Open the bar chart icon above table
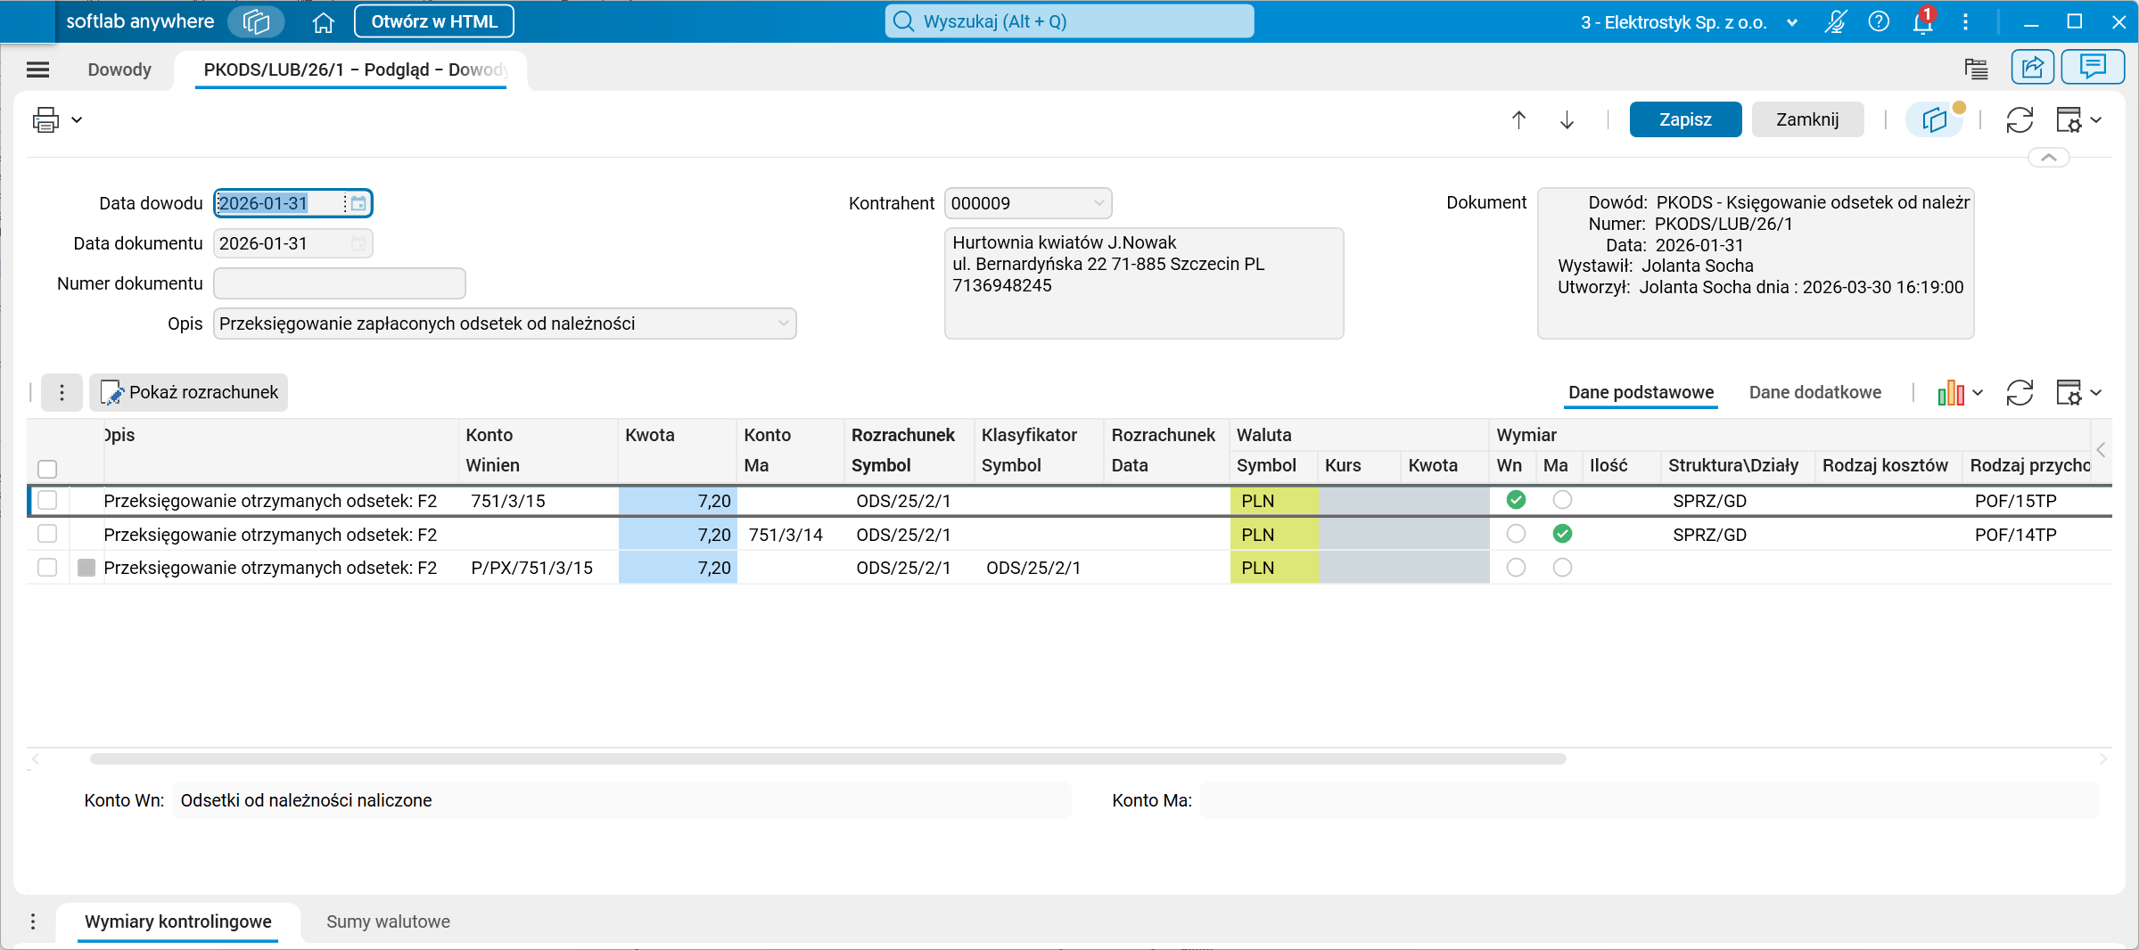The height and width of the screenshot is (950, 2139). [x=1951, y=392]
